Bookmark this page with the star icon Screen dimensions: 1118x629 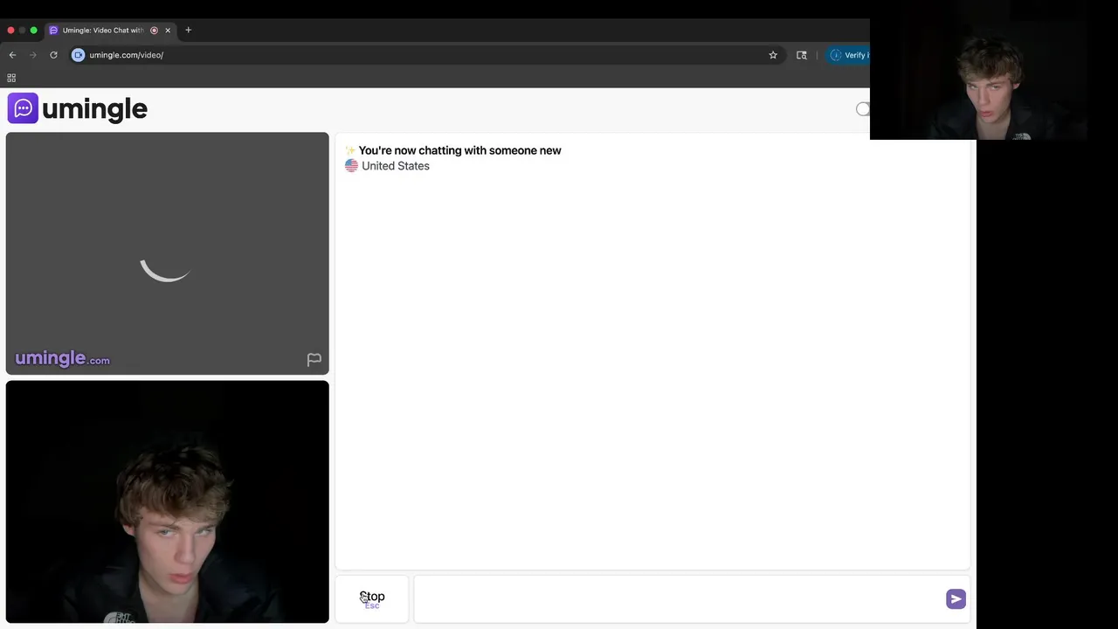coord(773,55)
